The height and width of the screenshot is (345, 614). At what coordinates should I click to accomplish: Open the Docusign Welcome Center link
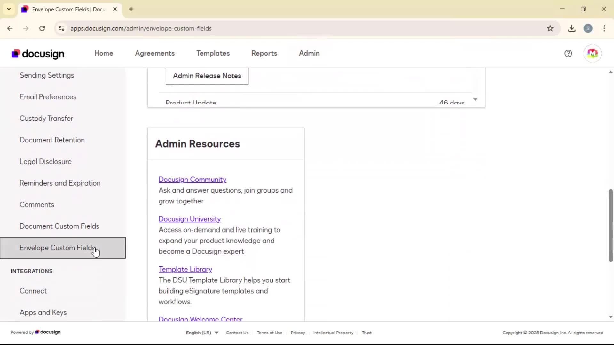200,319
